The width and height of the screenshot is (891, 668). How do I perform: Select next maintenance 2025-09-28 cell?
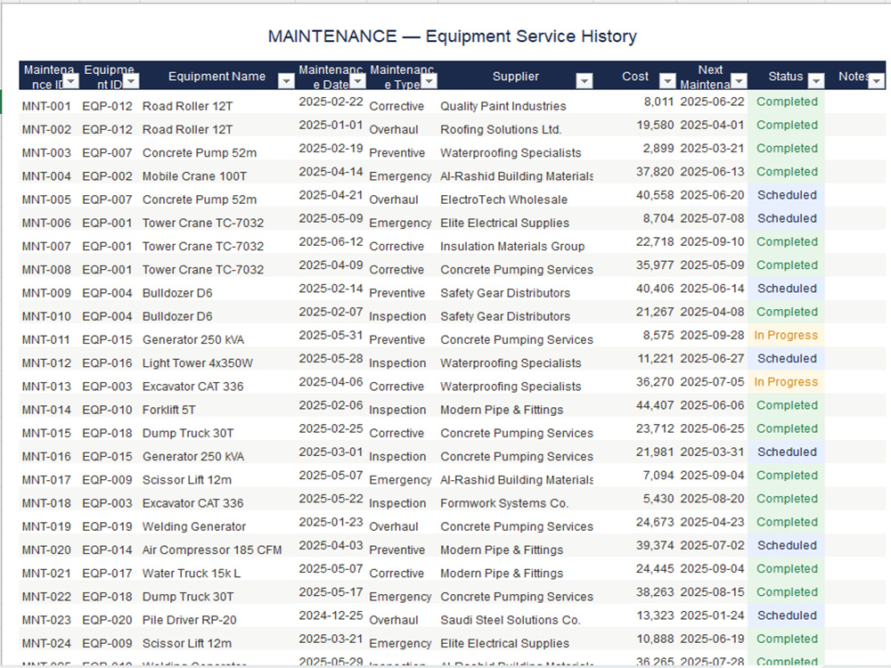coord(712,335)
